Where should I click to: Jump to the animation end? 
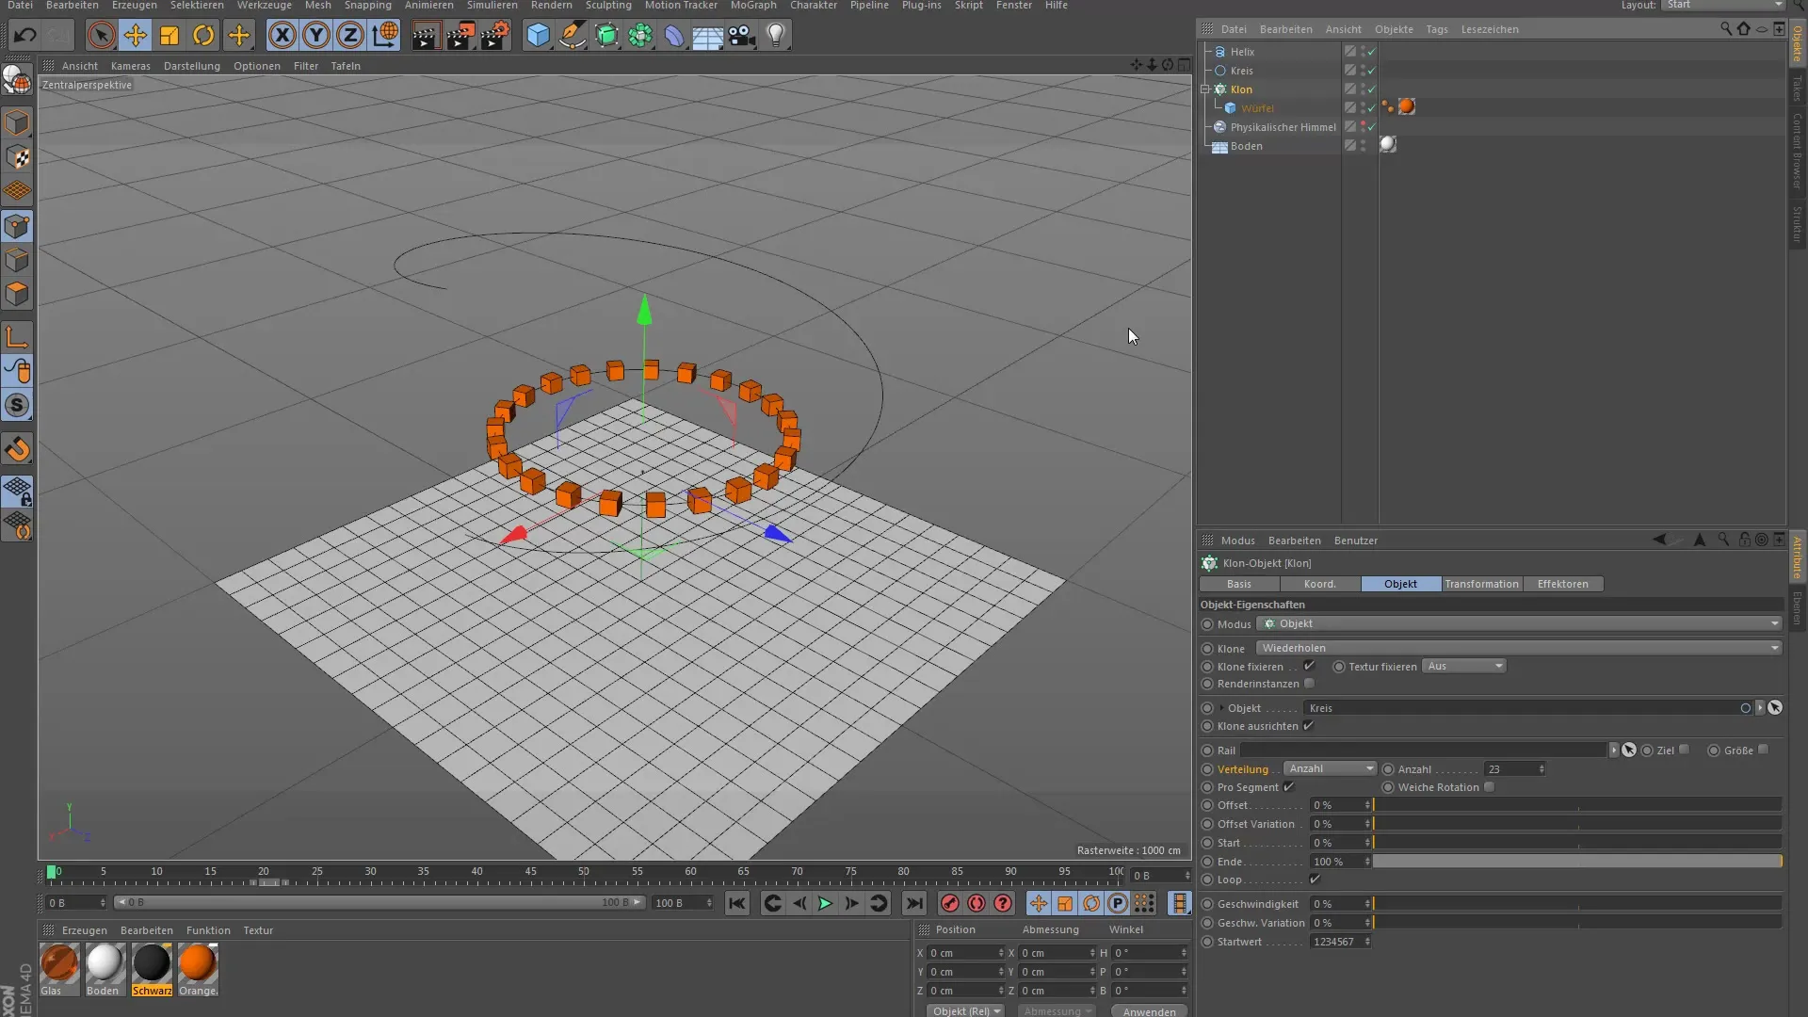pos(913,903)
